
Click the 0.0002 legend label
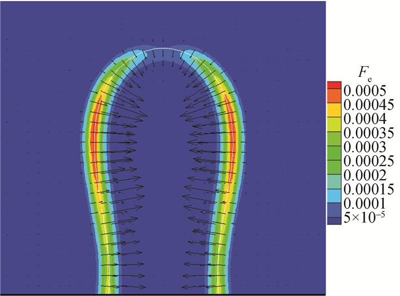[365, 175]
